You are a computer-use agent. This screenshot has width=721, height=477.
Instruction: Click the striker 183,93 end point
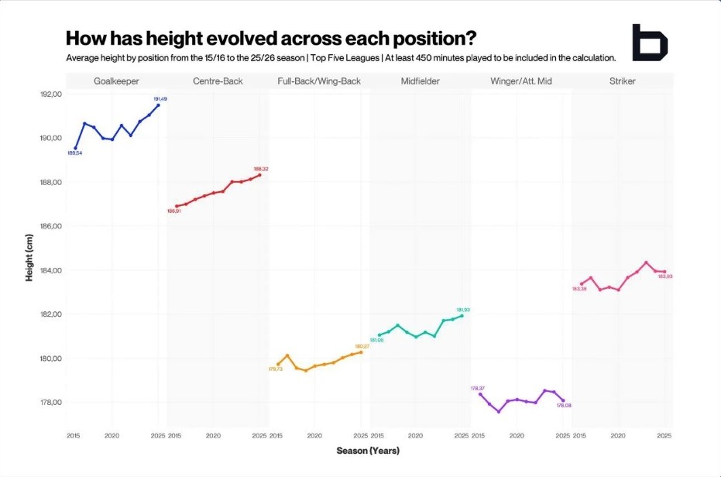point(664,271)
